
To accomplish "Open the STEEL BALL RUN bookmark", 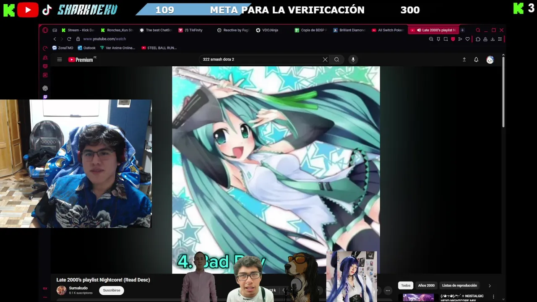I will (x=159, y=48).
